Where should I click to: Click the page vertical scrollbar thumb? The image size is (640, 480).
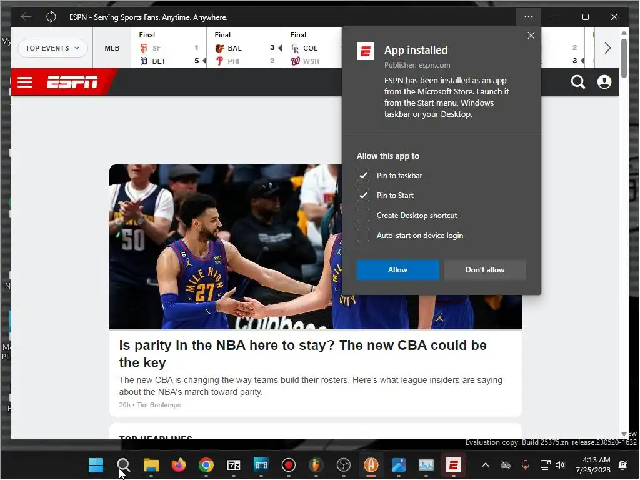624,58
